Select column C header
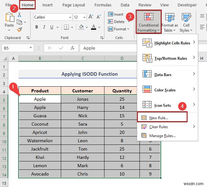 click(83, 58)
